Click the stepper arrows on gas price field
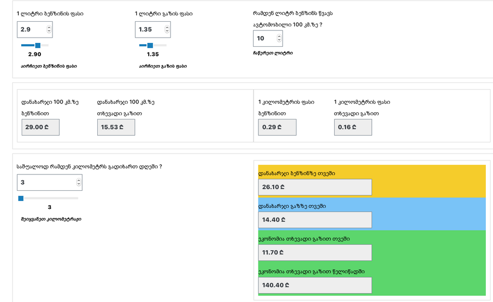 coord(167,29)
